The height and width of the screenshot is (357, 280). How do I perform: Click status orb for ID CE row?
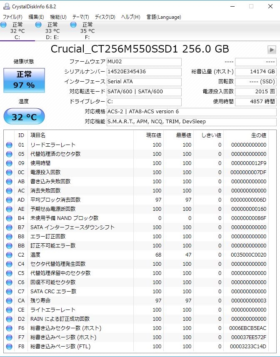[9, 310]
